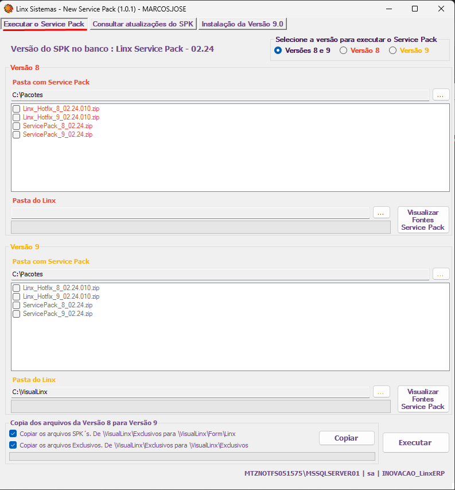Maximize the New Service Pack window
The height and width of the screenshot is (490, 455).
[415, 9]
